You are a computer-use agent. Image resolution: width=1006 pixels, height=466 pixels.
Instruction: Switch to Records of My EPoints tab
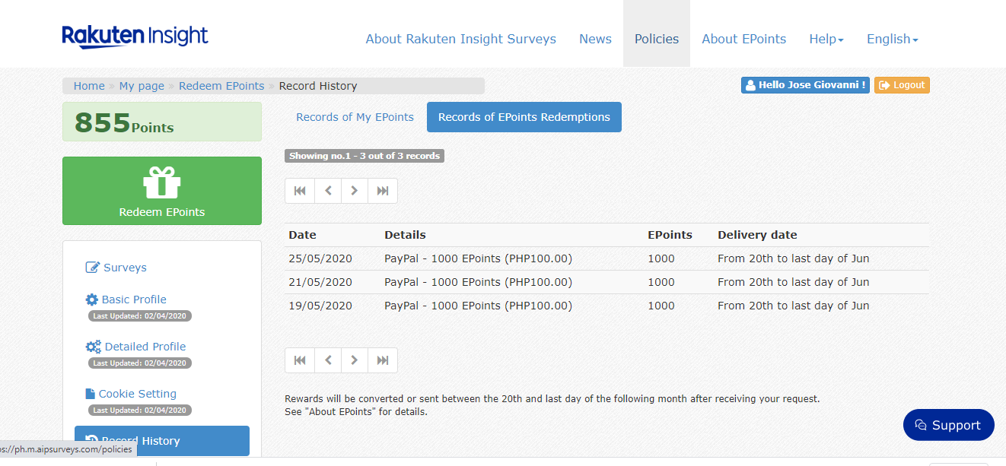click(x=355, y=116)
